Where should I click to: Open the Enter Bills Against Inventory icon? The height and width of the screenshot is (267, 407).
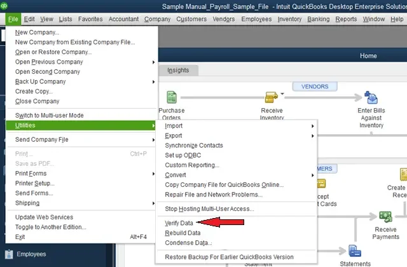(371, 97)
